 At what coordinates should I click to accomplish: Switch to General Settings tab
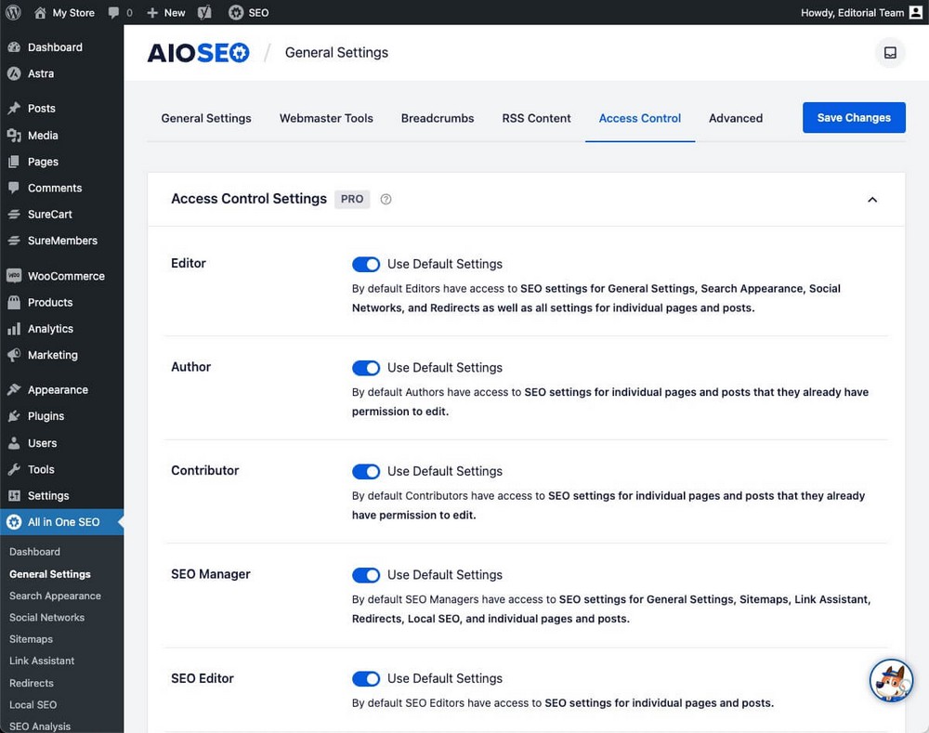point(206,118)
